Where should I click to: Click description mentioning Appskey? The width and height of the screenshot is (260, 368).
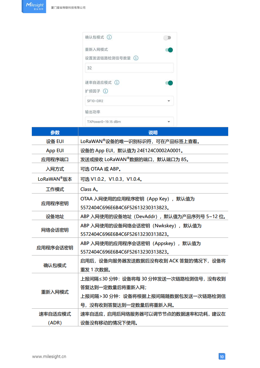point(140,247)
